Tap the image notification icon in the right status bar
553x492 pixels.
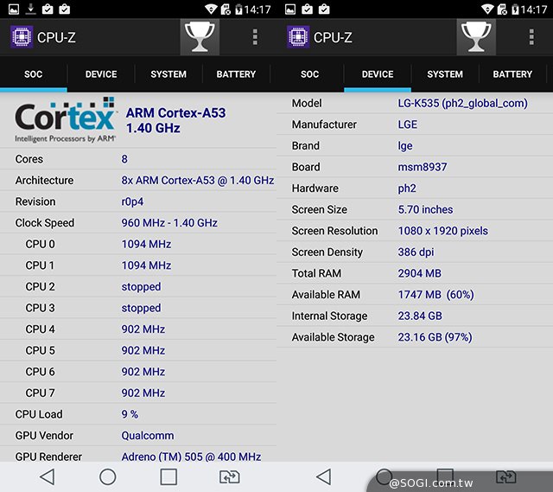290,10
